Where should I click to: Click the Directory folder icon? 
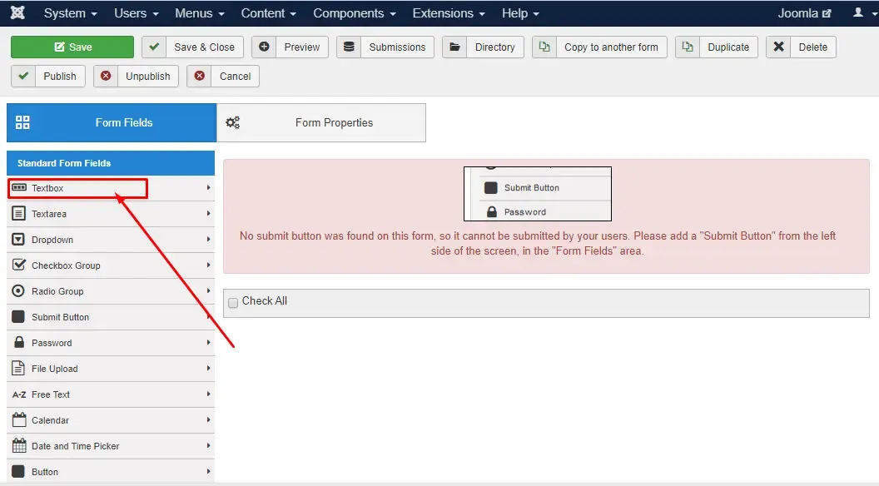point(454,47)
